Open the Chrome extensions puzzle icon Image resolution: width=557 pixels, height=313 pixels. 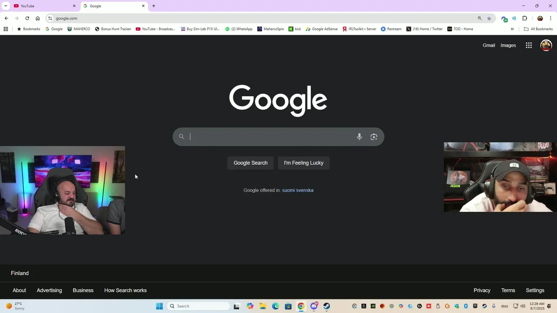tap(524, 18)
